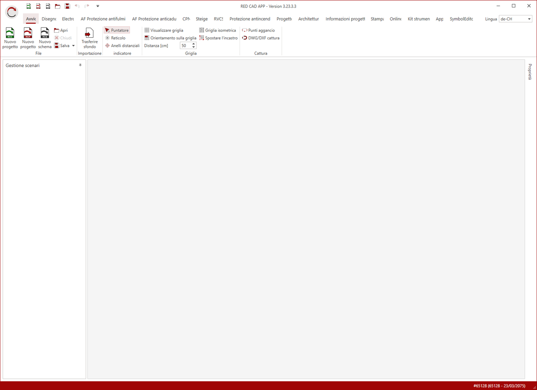This screenshot has height=390, width=537.
Task: Open the Kit strumenti tab
Action: pos(419,19)
